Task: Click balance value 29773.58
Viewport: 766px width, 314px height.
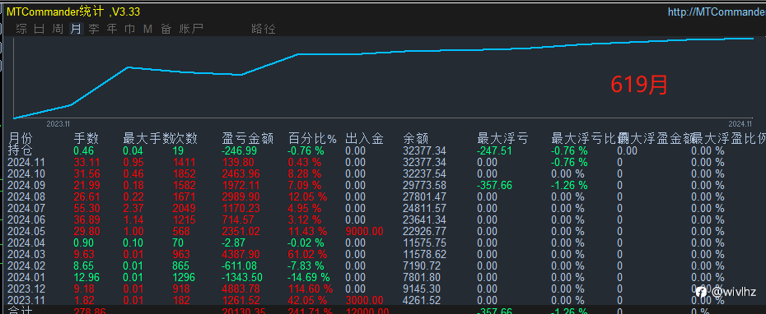Action: (x=424, y=185)
